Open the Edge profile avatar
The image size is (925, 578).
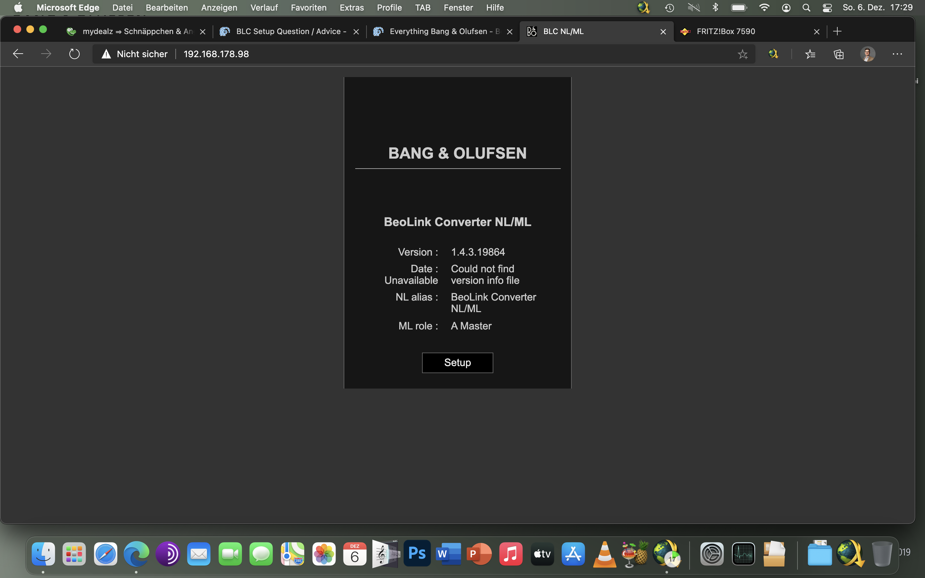pos(867,54)
